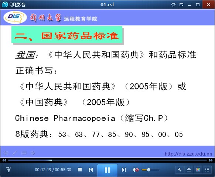Click the footprint icon at bottom left

pos(8,170)
